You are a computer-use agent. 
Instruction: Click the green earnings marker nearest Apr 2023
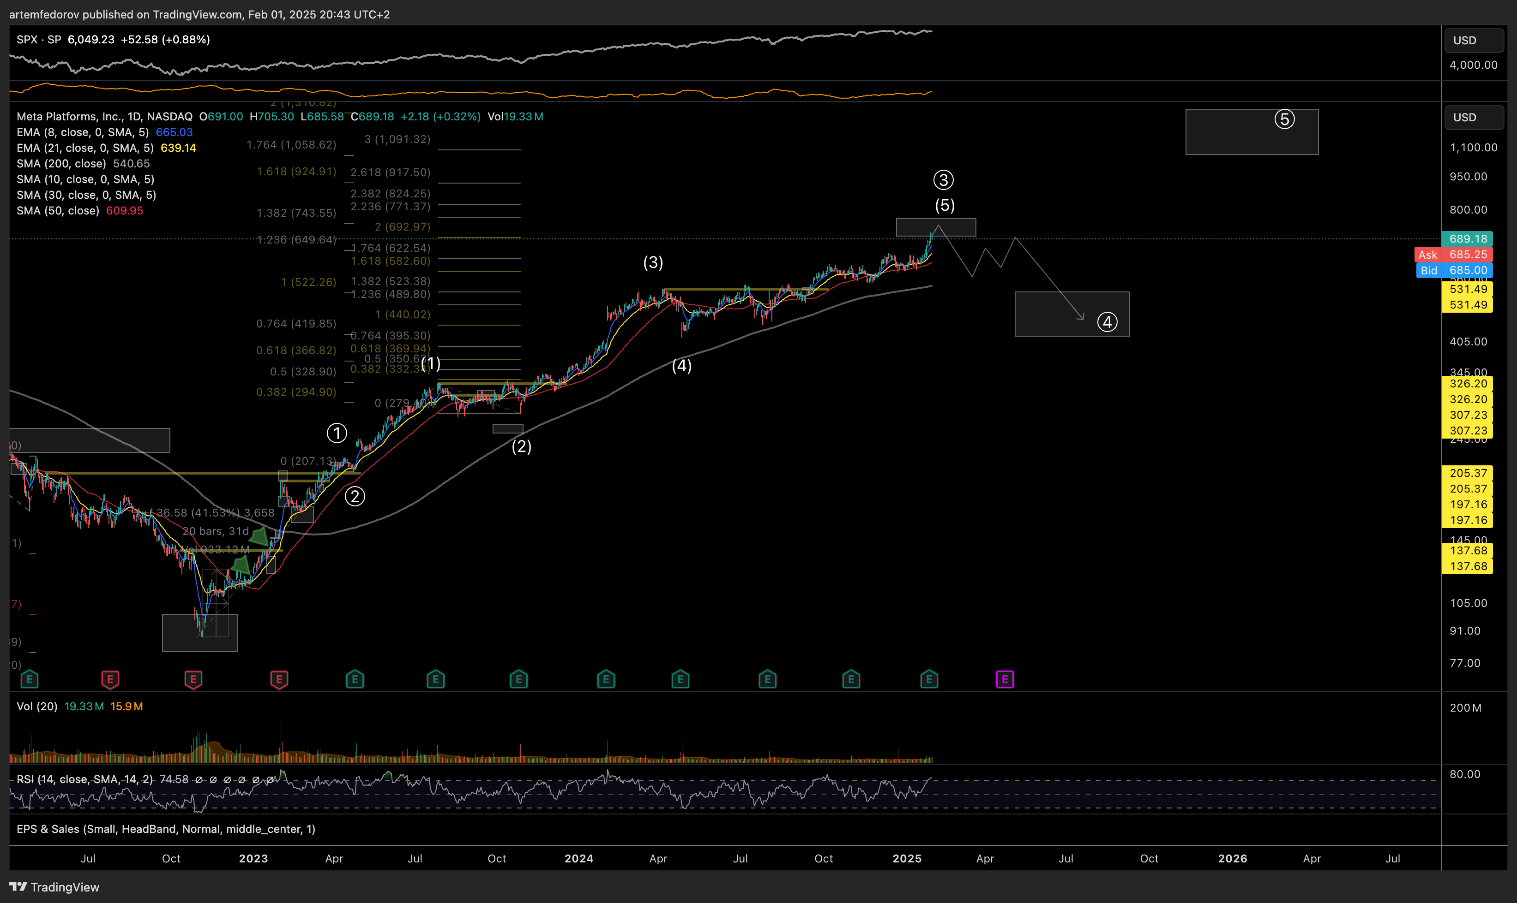pyautogui.click(x=355, y=679)
